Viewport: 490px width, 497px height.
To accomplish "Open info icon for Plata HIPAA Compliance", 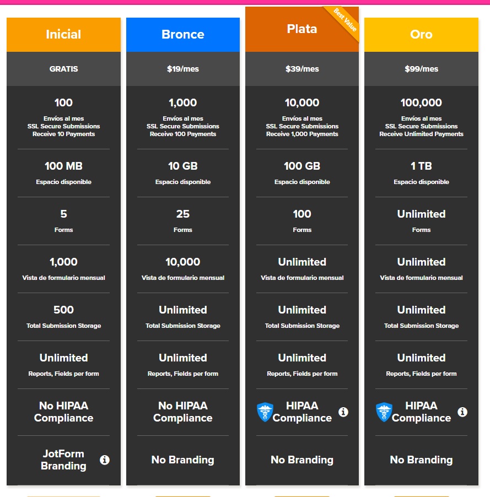I will point(343,412).
